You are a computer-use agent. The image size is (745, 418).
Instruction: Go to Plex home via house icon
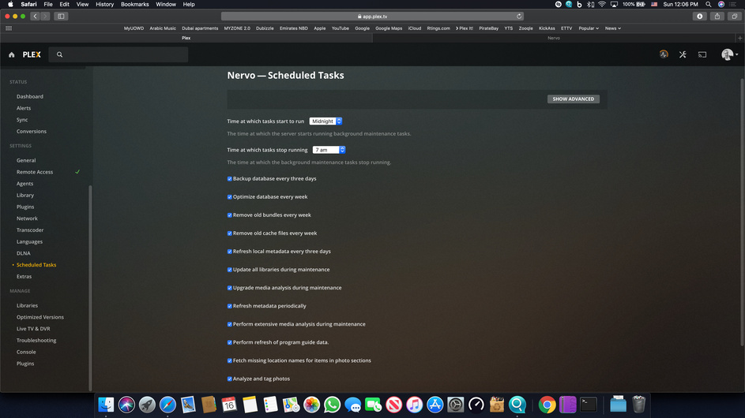11,54
